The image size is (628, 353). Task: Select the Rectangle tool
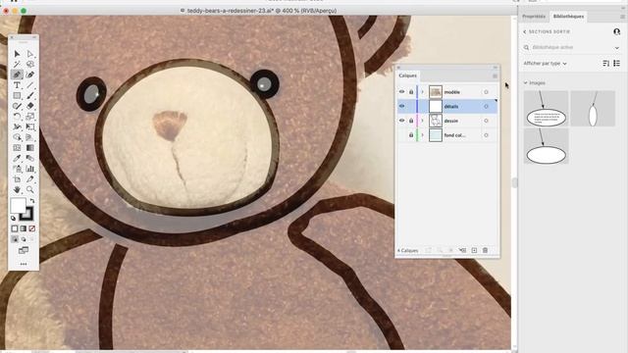(x=17, y=96)
